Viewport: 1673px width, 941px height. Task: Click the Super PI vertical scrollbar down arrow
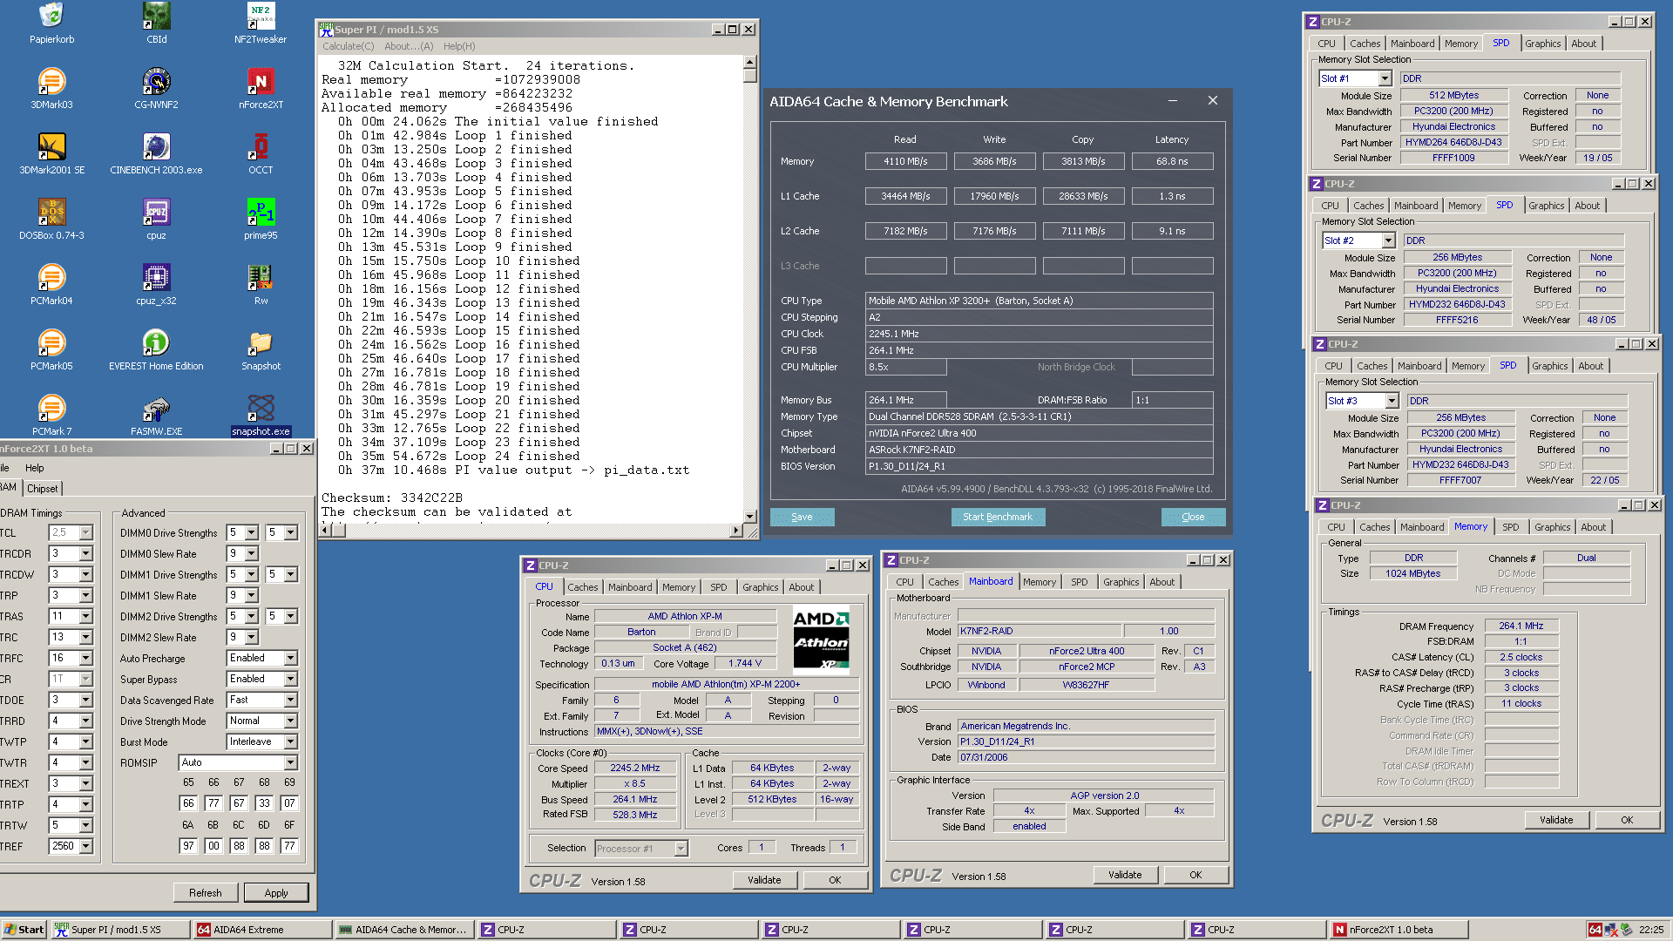point(749,517)
